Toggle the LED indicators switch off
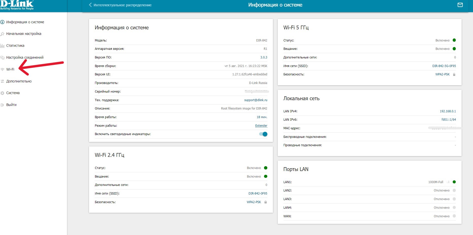 263,134
